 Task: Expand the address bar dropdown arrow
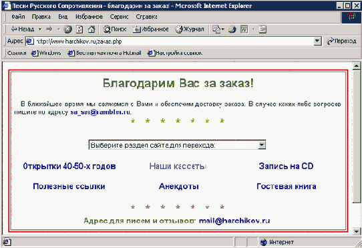[x=317, y=41]
